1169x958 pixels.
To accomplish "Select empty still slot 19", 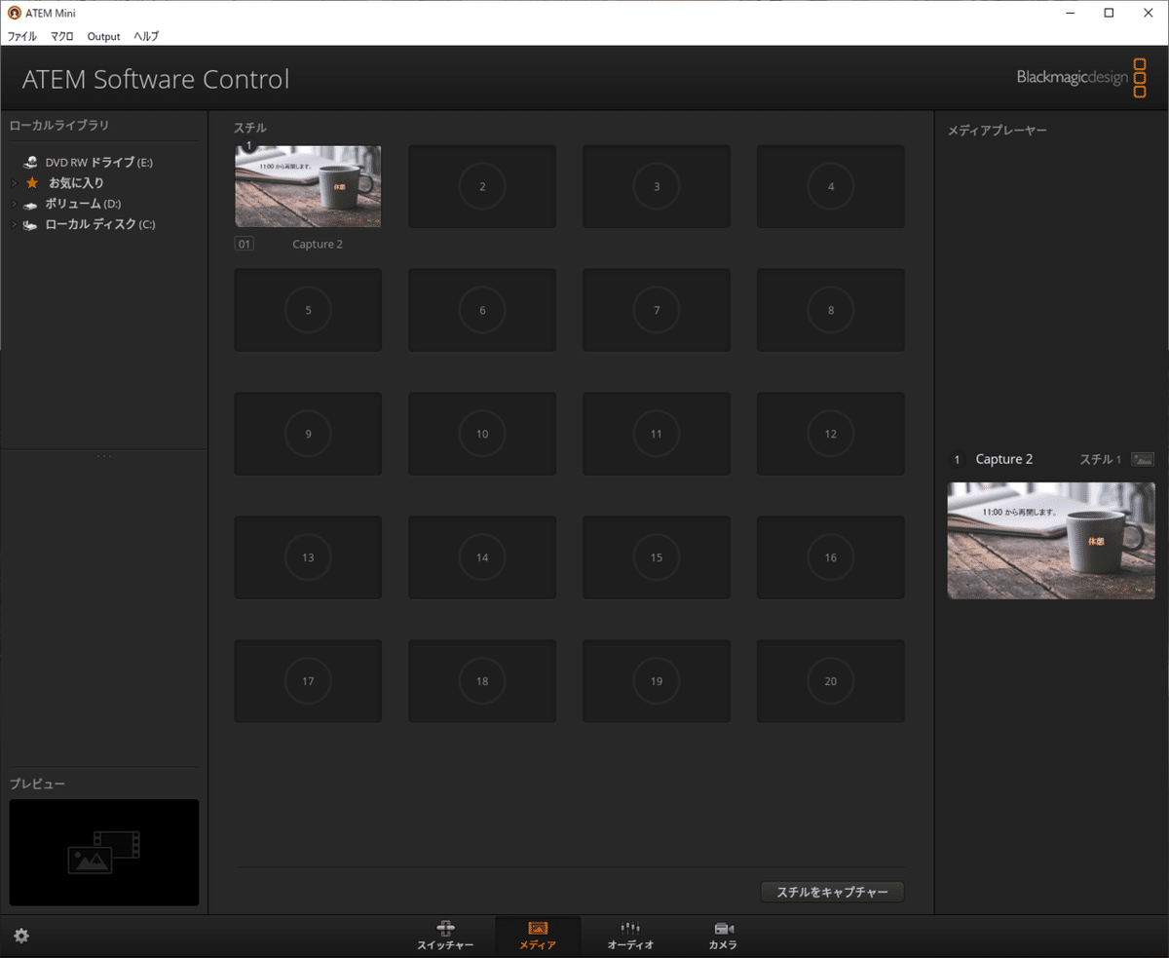I will (x=657, y=681).
